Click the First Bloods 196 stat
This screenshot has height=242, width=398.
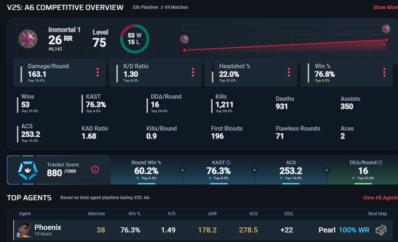[227, 132]
